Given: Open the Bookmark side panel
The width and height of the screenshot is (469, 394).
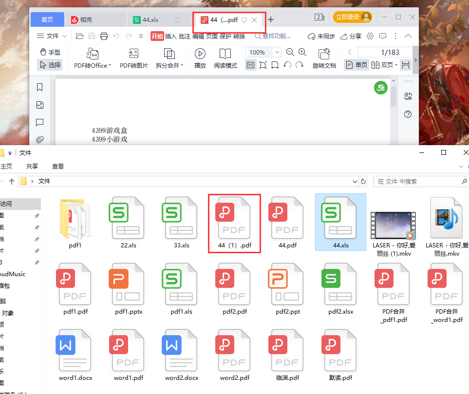Looking at the screenshot, I should pos(39,87).
